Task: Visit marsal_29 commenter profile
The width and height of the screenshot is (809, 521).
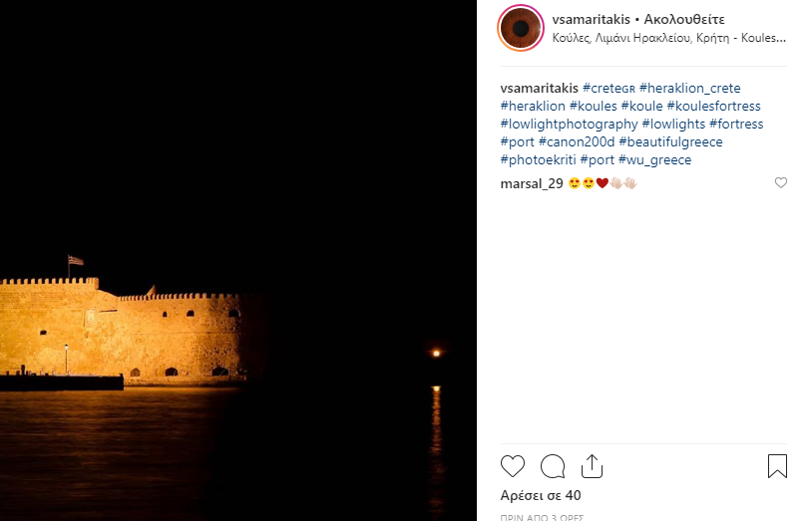Action: pyautogui.click(x=532, y=183)
